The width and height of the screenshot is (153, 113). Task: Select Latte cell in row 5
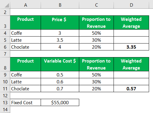tap(26, 40)
